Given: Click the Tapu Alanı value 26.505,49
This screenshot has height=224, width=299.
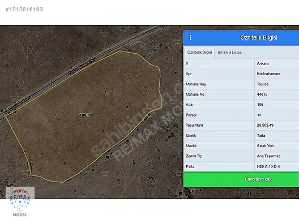Looking at the screenshot, I should [x=265, y=125].
